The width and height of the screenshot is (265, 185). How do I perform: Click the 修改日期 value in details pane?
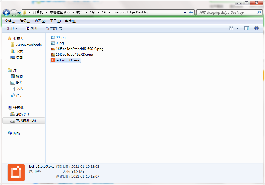tap(85, 167)
